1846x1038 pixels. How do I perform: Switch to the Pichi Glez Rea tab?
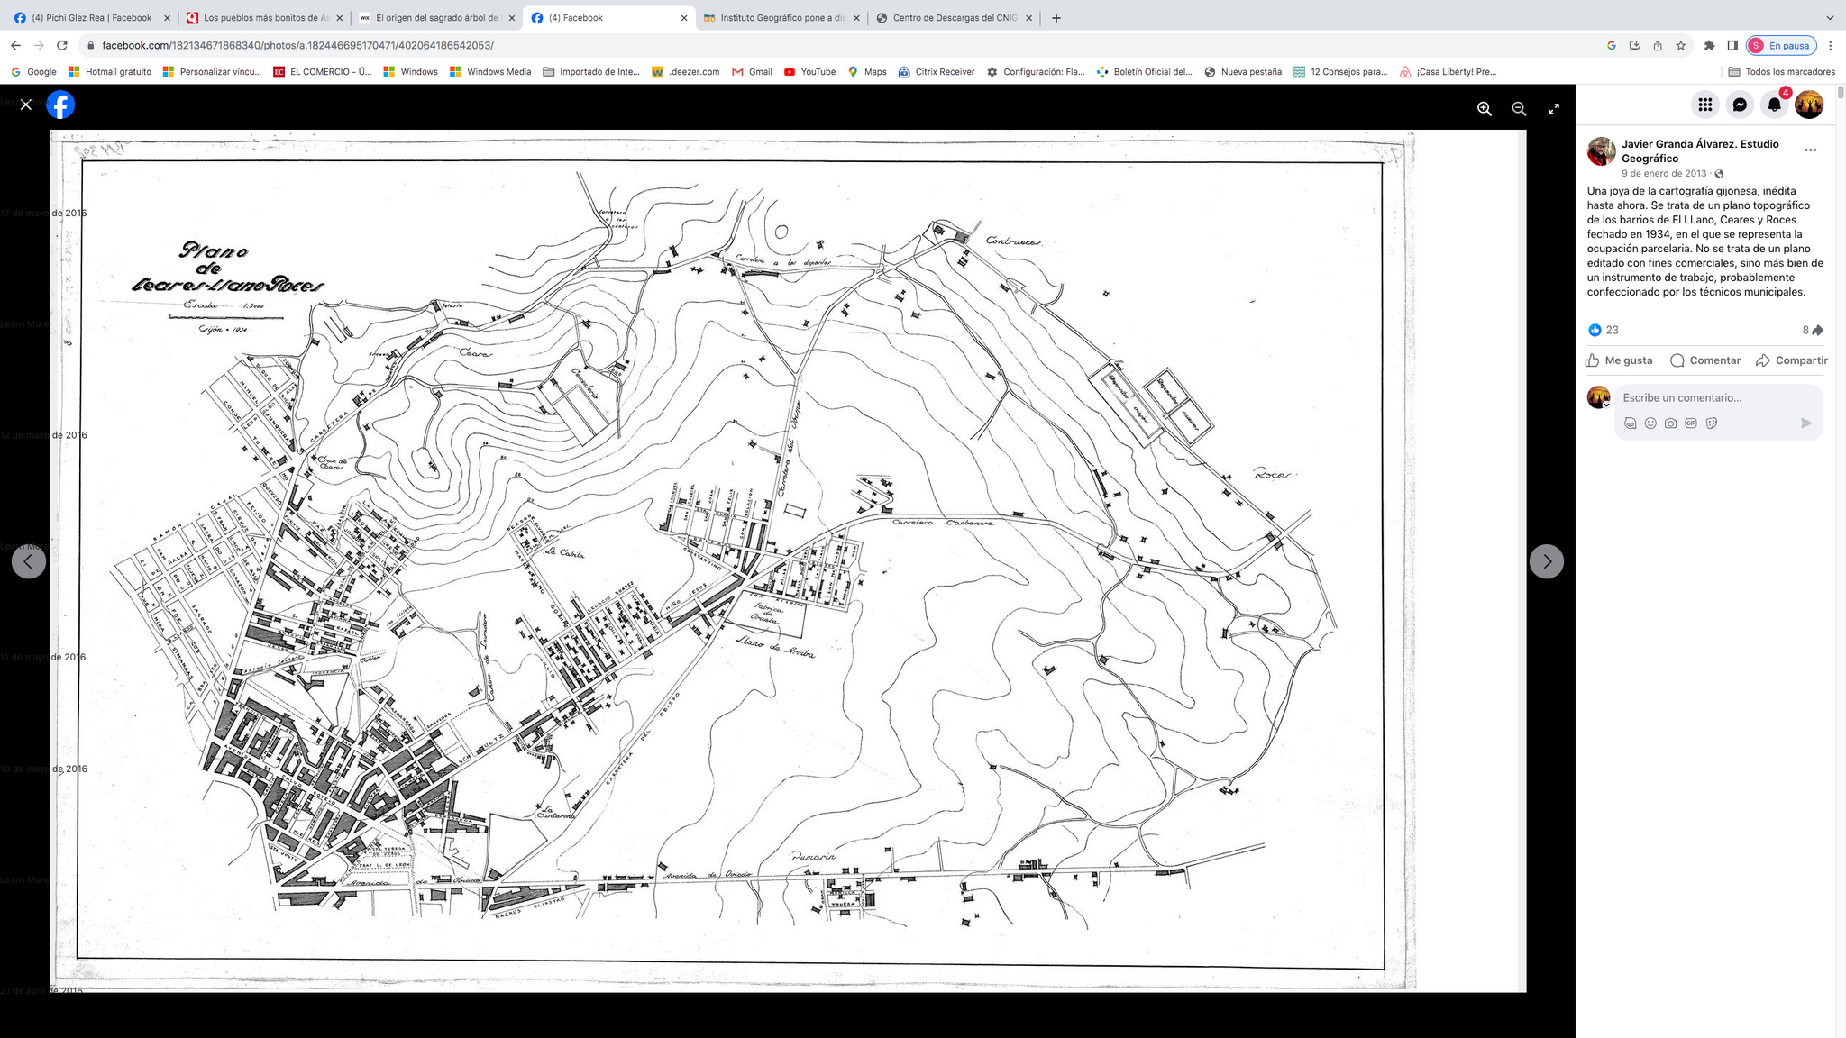91,18
